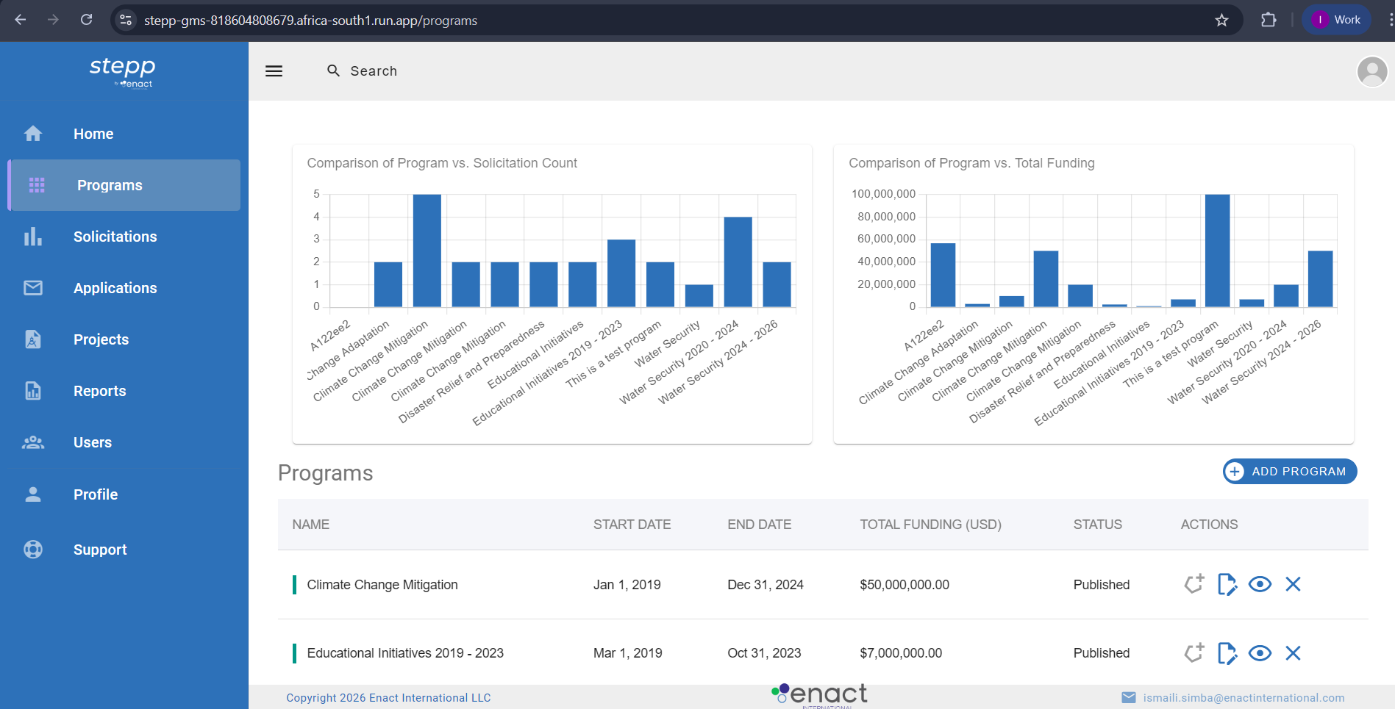Click the $50,000,000.00 funding cell
Screen dimensions: 1395x709
click(905, 585)
